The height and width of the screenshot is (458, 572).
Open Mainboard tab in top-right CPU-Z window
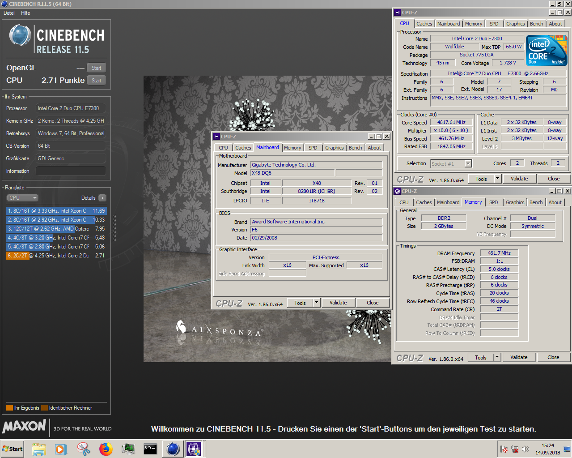click(448, 24)
